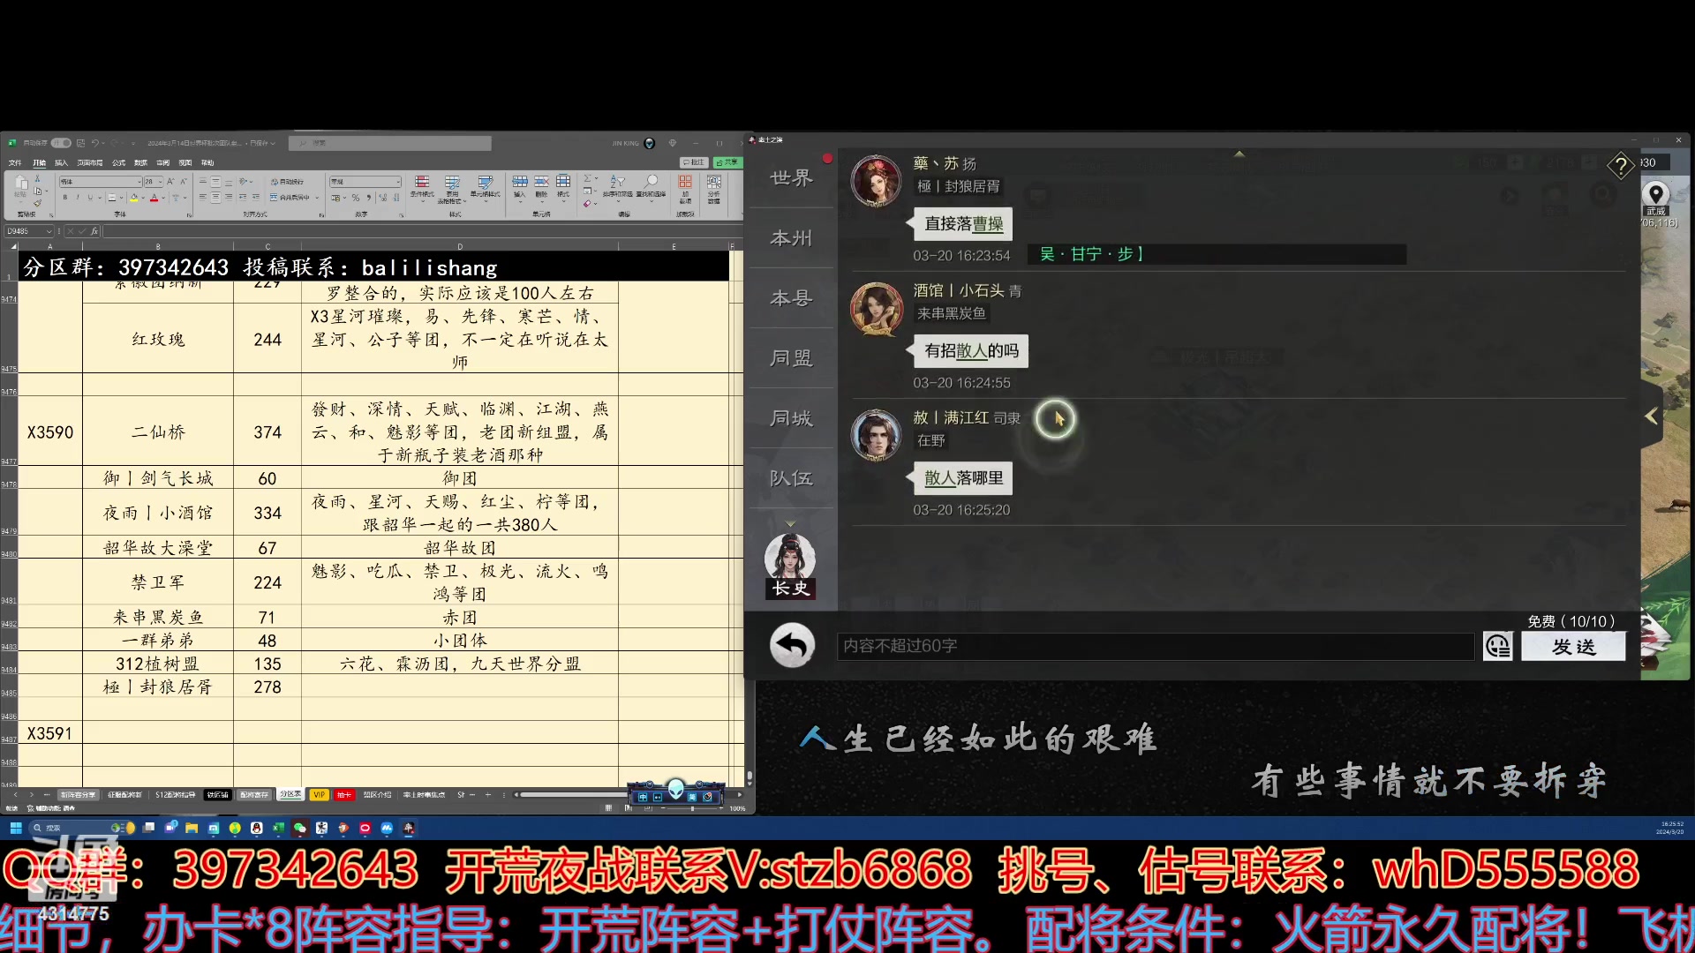Open the 视图 ribbon tab
This screenshot has height=953, width=1695.
click(185, 163)
